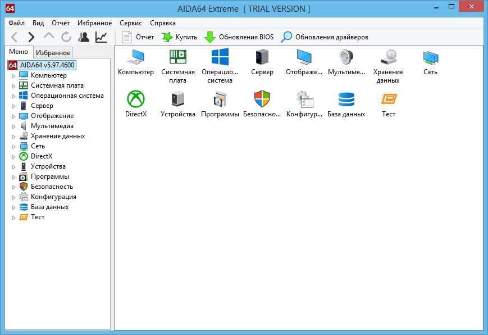Expand the Хранение данных tree node
The height and width of the screenshot is (335, 488).
(x=13, y=137)
